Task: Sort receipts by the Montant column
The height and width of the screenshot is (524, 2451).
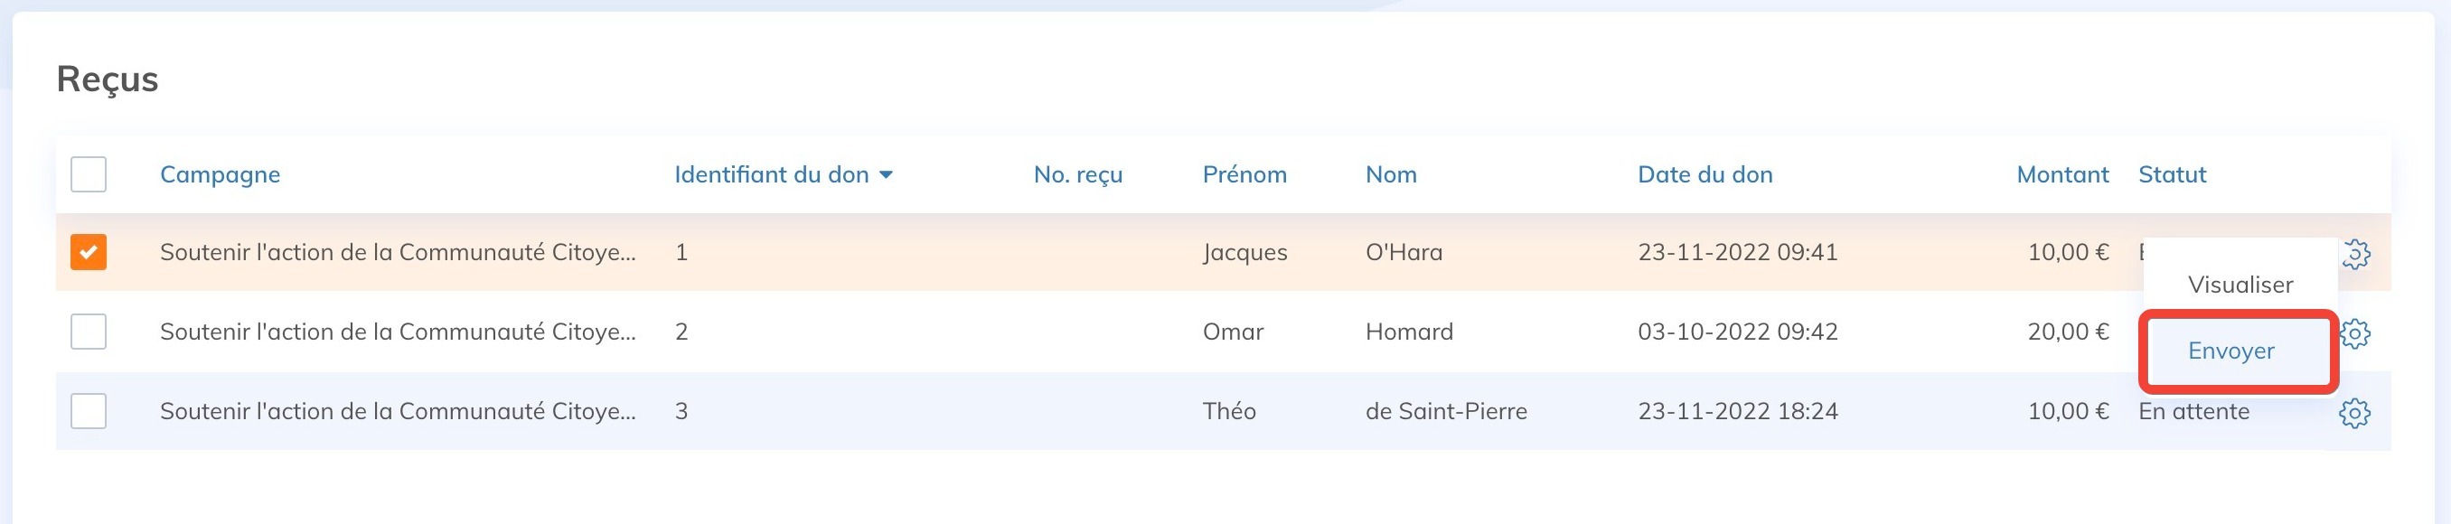Action: click(2061, 175)
